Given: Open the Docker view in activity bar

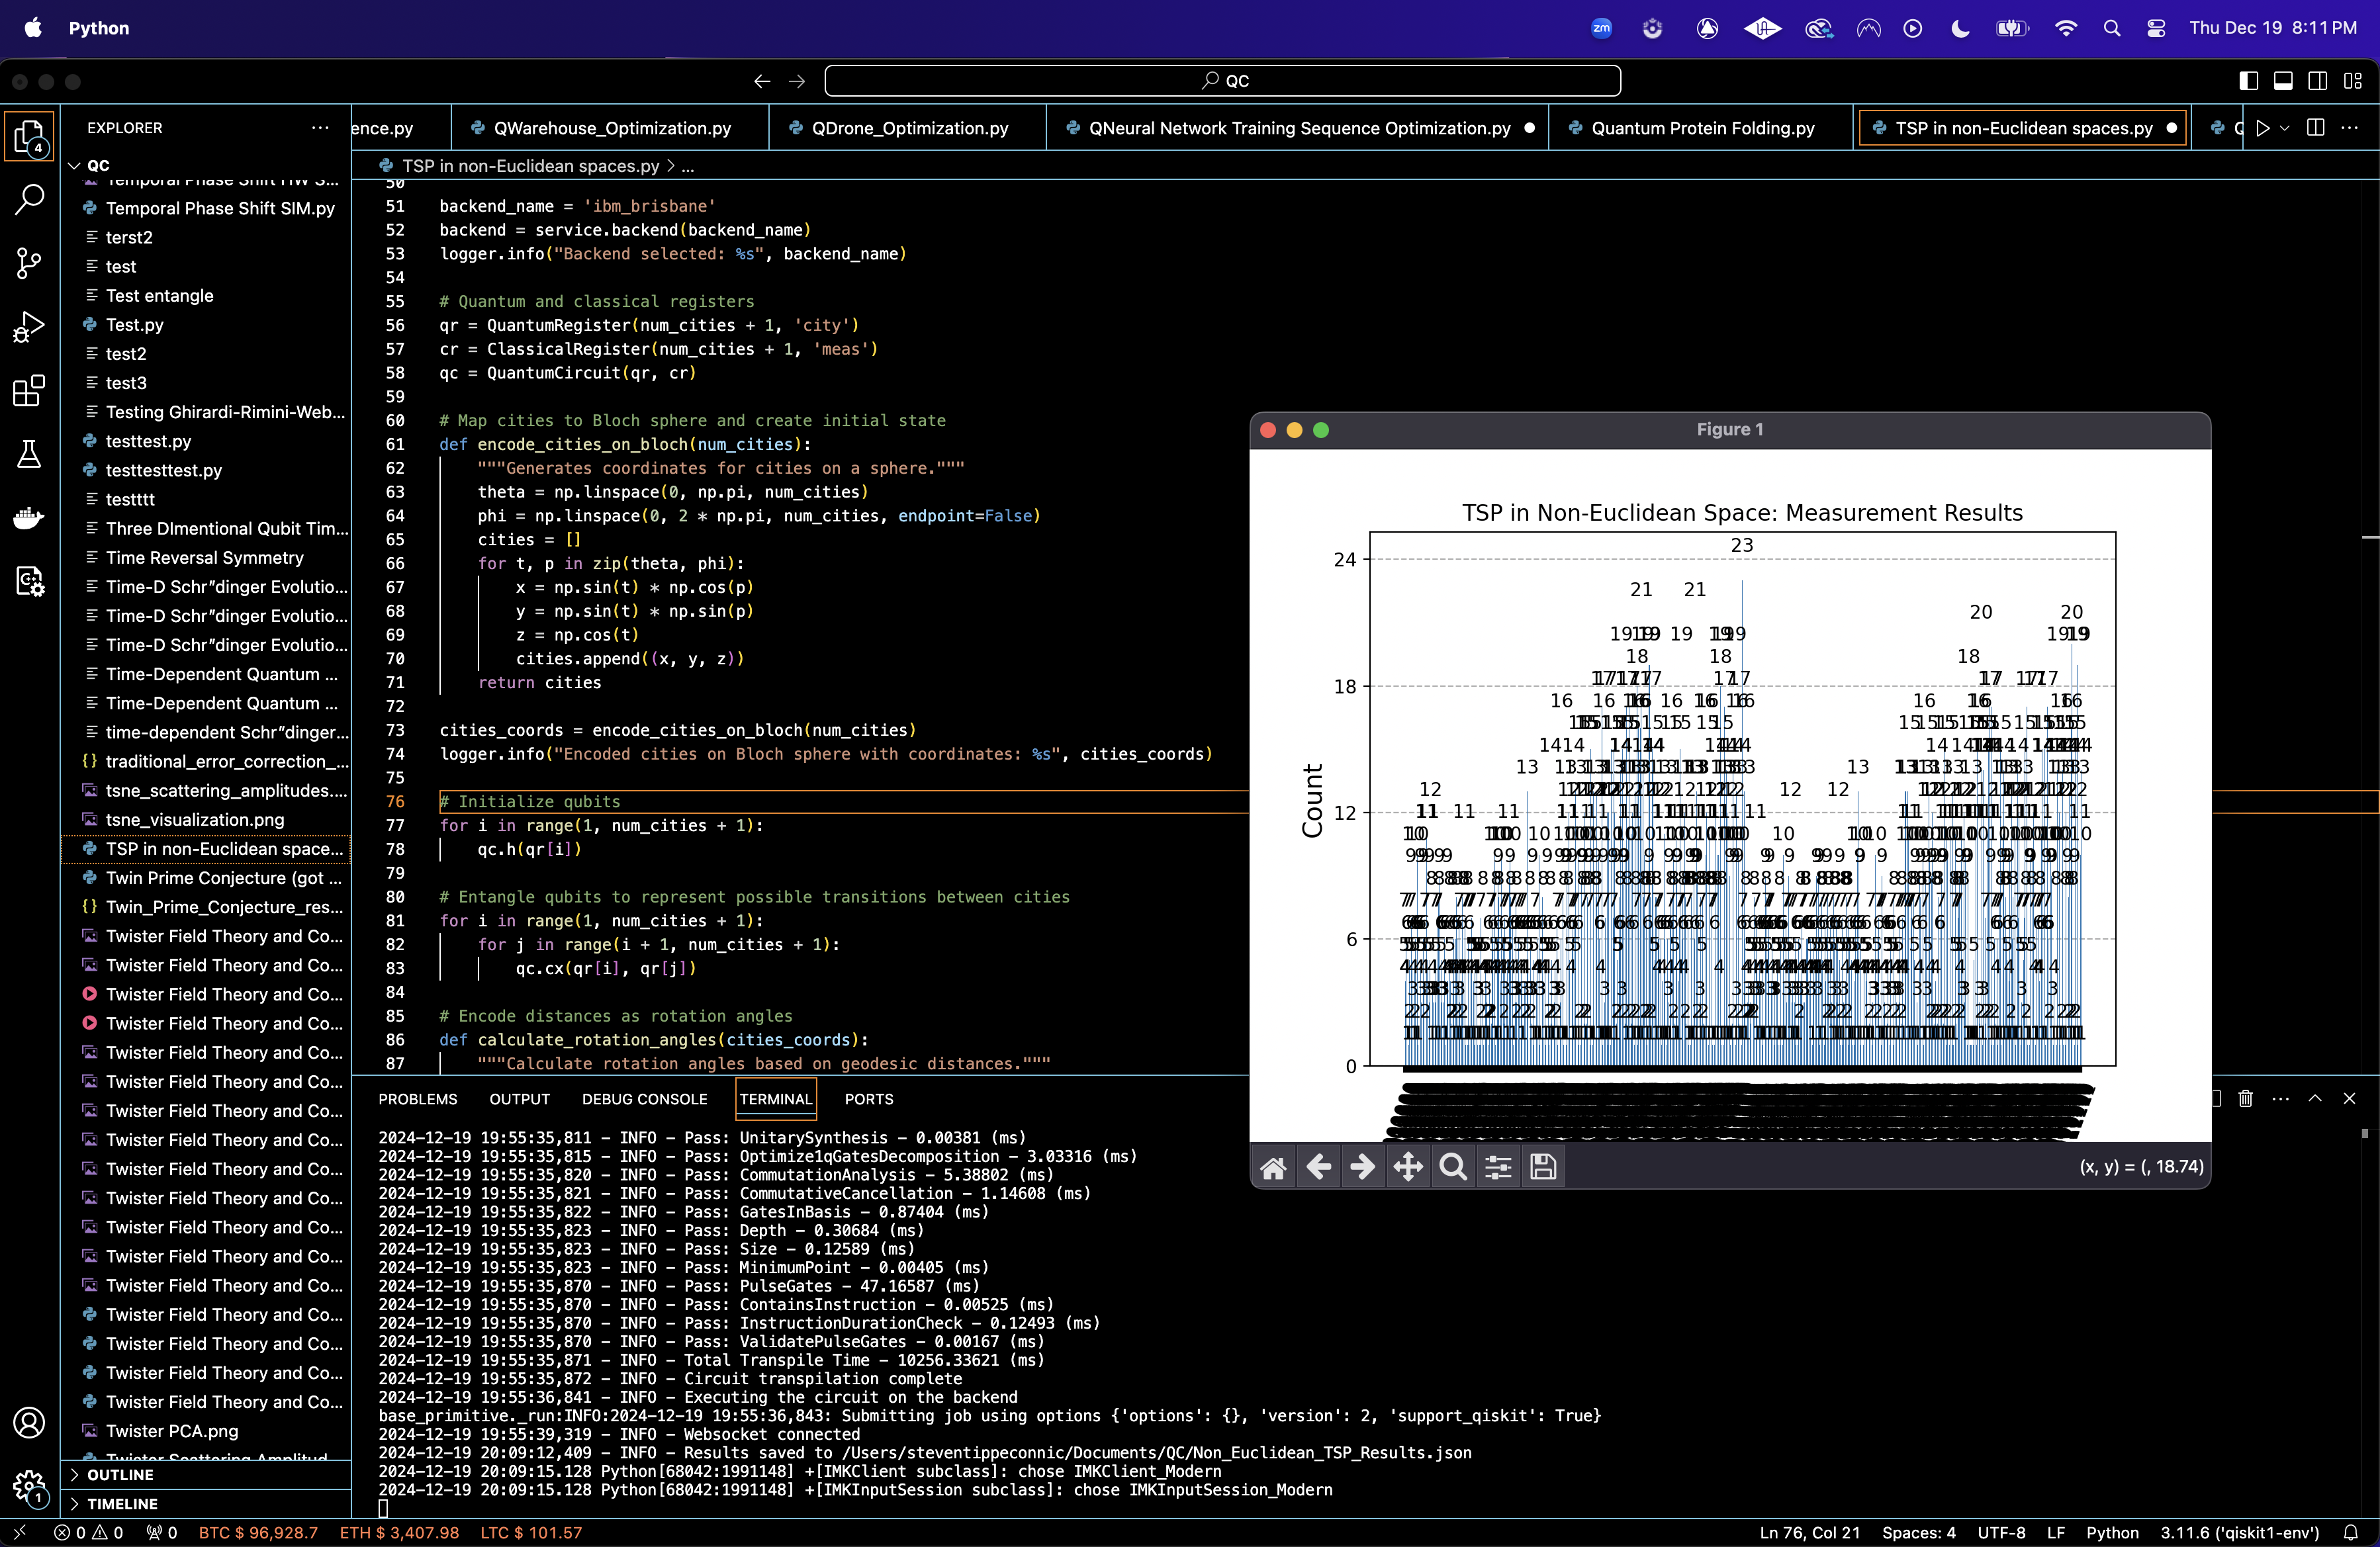Looking at the screenshot, I should click(30, 517).
